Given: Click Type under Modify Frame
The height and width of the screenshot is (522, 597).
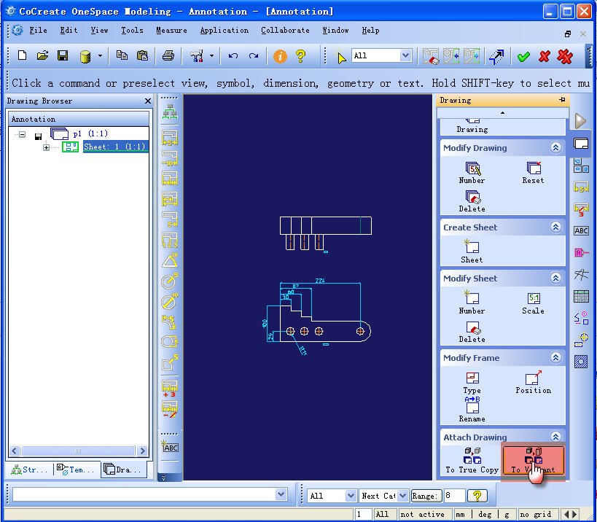Looking at the screenshot, I should [x=472, y=383].
